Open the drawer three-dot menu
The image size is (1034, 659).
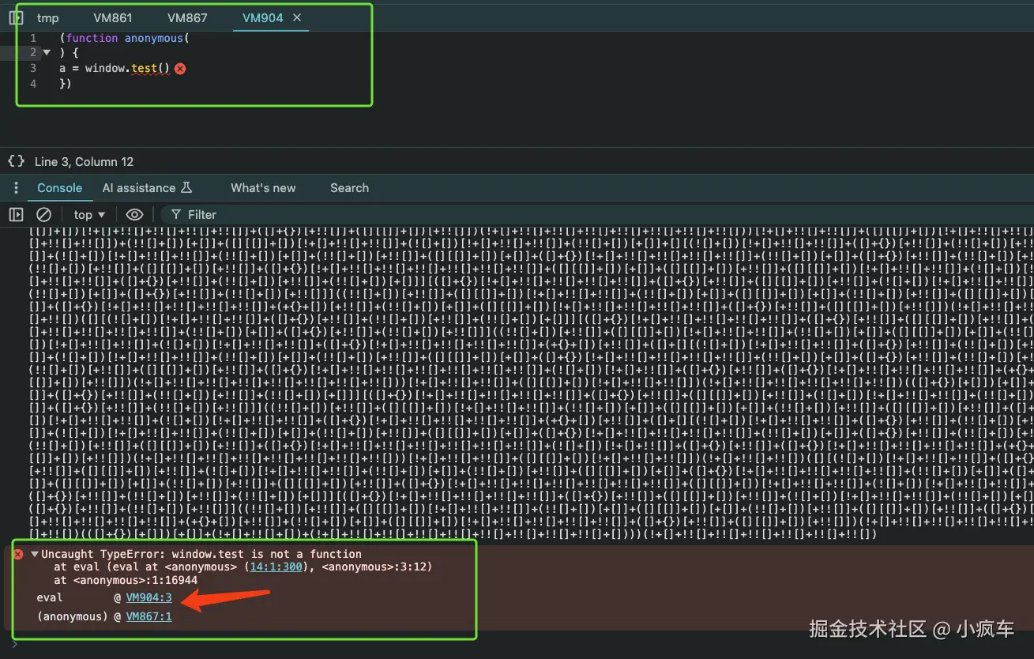(16, 188)
